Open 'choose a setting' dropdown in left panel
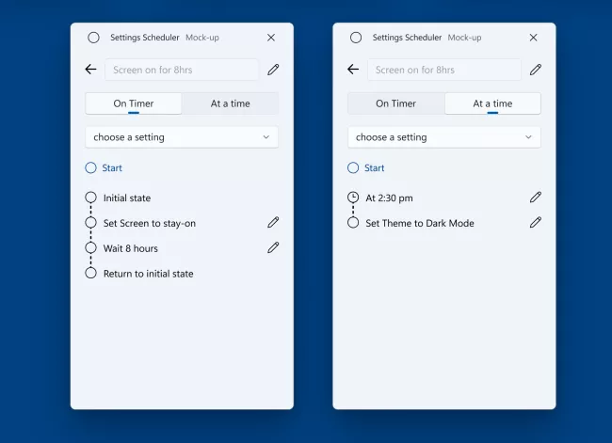612x443 pixels. (x=182, y=137)
